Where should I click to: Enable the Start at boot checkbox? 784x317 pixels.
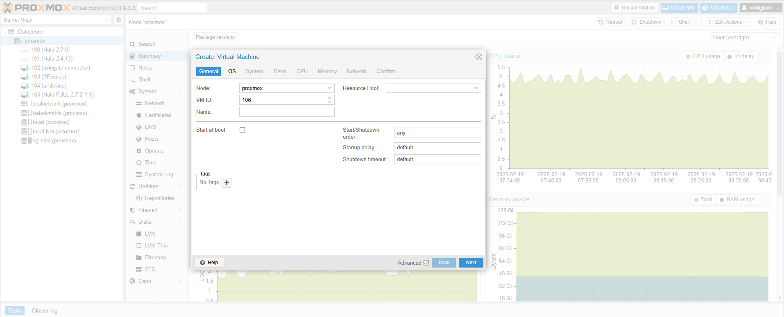click(242, 130)
